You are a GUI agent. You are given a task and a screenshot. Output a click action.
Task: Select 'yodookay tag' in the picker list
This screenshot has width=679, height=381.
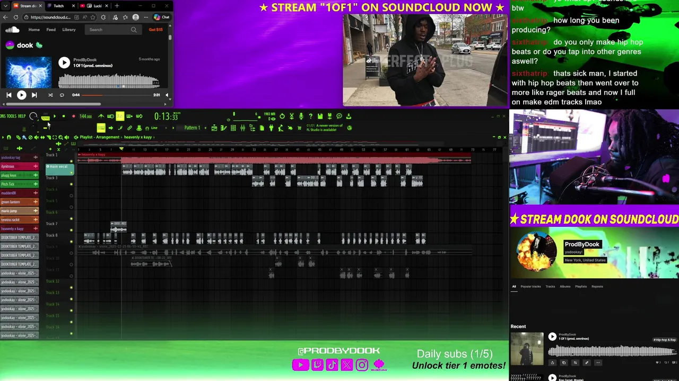click(x=19, y=158)
